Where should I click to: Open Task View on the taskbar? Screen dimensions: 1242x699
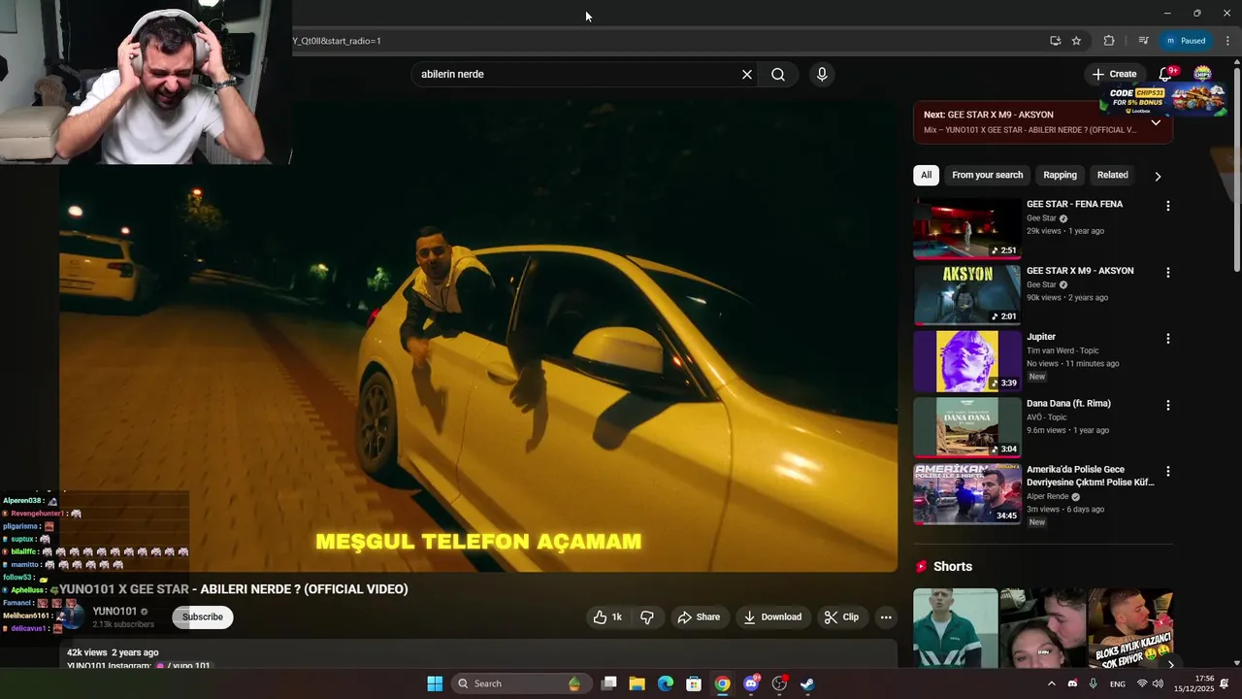pyautogui.click(x=608, y=683)
